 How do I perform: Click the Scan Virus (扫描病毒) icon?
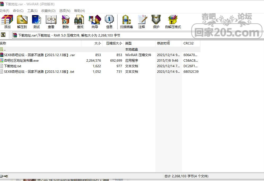click(127, 21)
